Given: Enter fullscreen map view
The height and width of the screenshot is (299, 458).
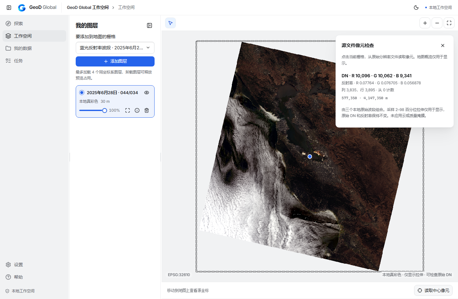Looking at the screenshot, I should (x=449, y=23).
